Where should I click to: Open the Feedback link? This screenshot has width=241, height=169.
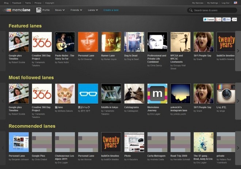pos(16,3)
